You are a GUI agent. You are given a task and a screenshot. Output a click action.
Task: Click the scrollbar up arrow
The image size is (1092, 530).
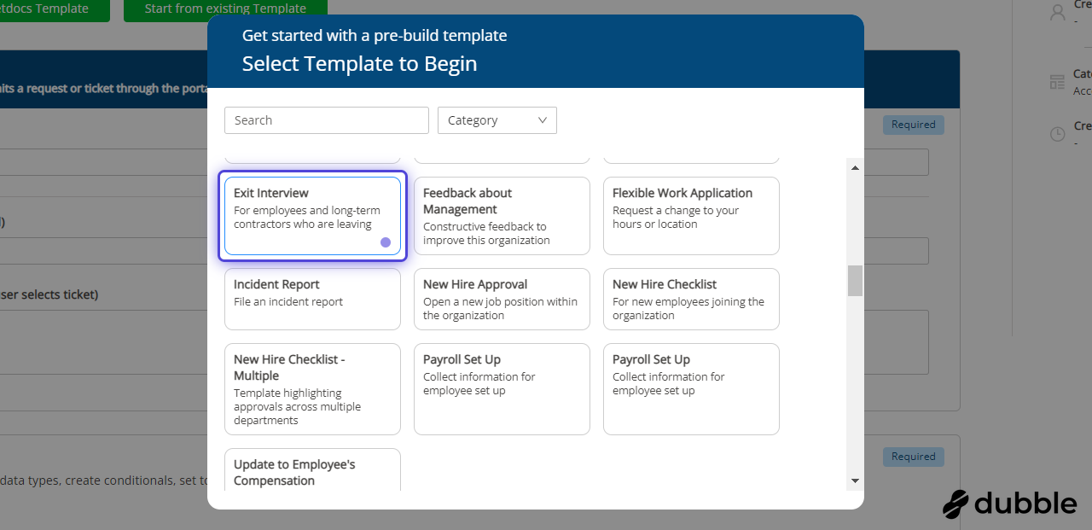(855, 167)
